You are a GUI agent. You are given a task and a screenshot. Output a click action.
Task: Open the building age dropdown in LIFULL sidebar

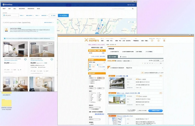(x=95, y=119)
